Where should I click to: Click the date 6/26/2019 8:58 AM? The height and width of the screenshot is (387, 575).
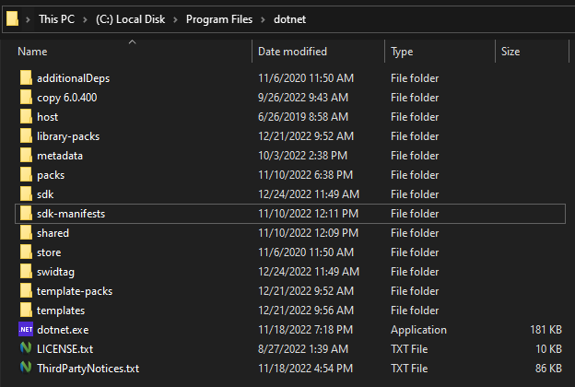point(303,117)
